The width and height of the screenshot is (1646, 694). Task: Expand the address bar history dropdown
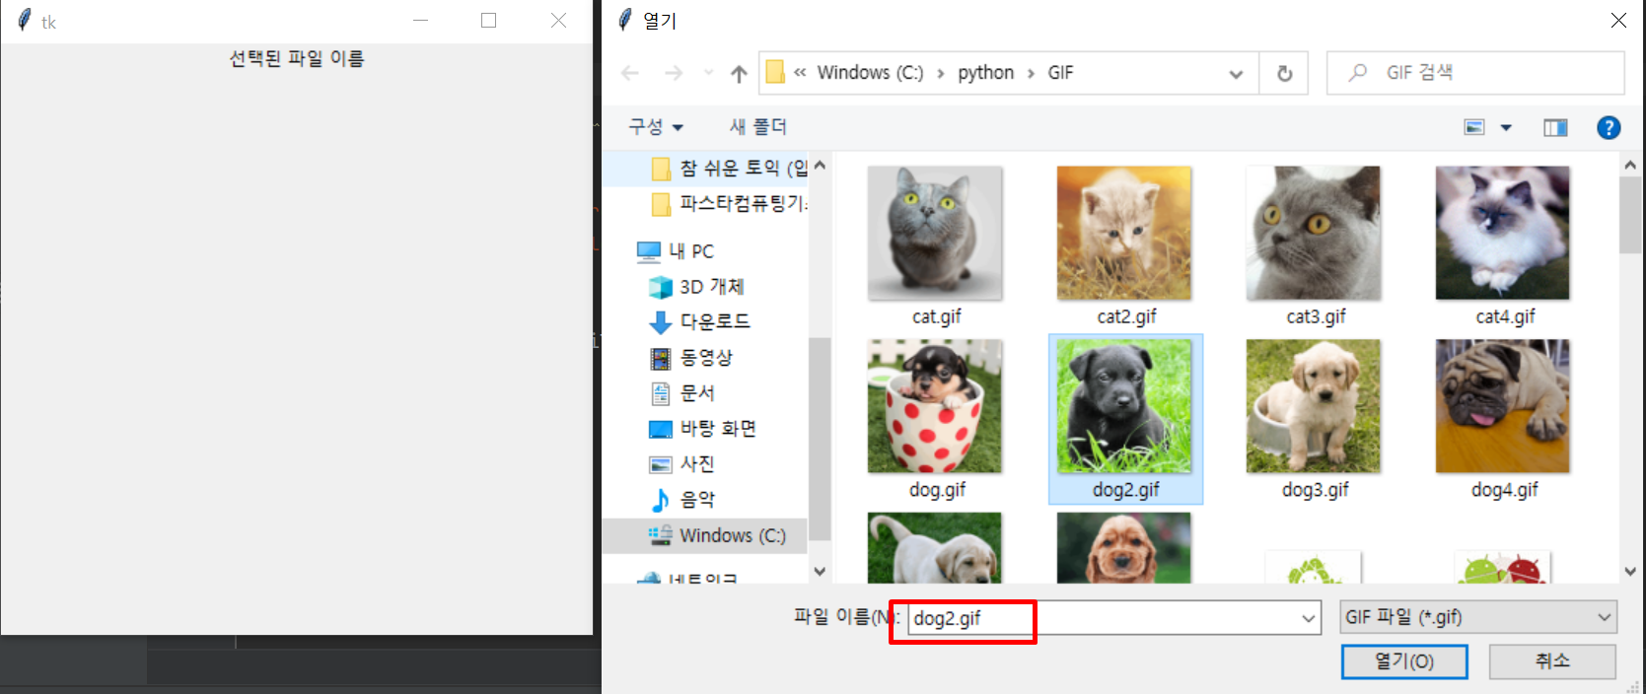coord(1236,74)
